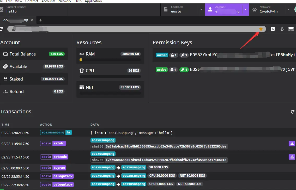Viewport: 296px width, 190px height.
Task: Open the Edit menu
Action: pos(9,1)
